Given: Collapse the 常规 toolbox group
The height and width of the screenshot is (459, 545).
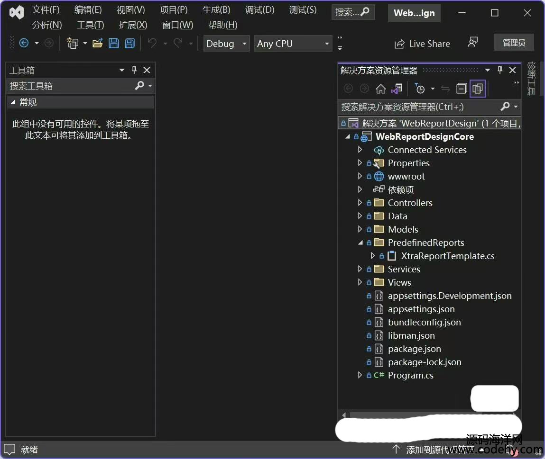Looking at the screenshot, I should 13,102.
